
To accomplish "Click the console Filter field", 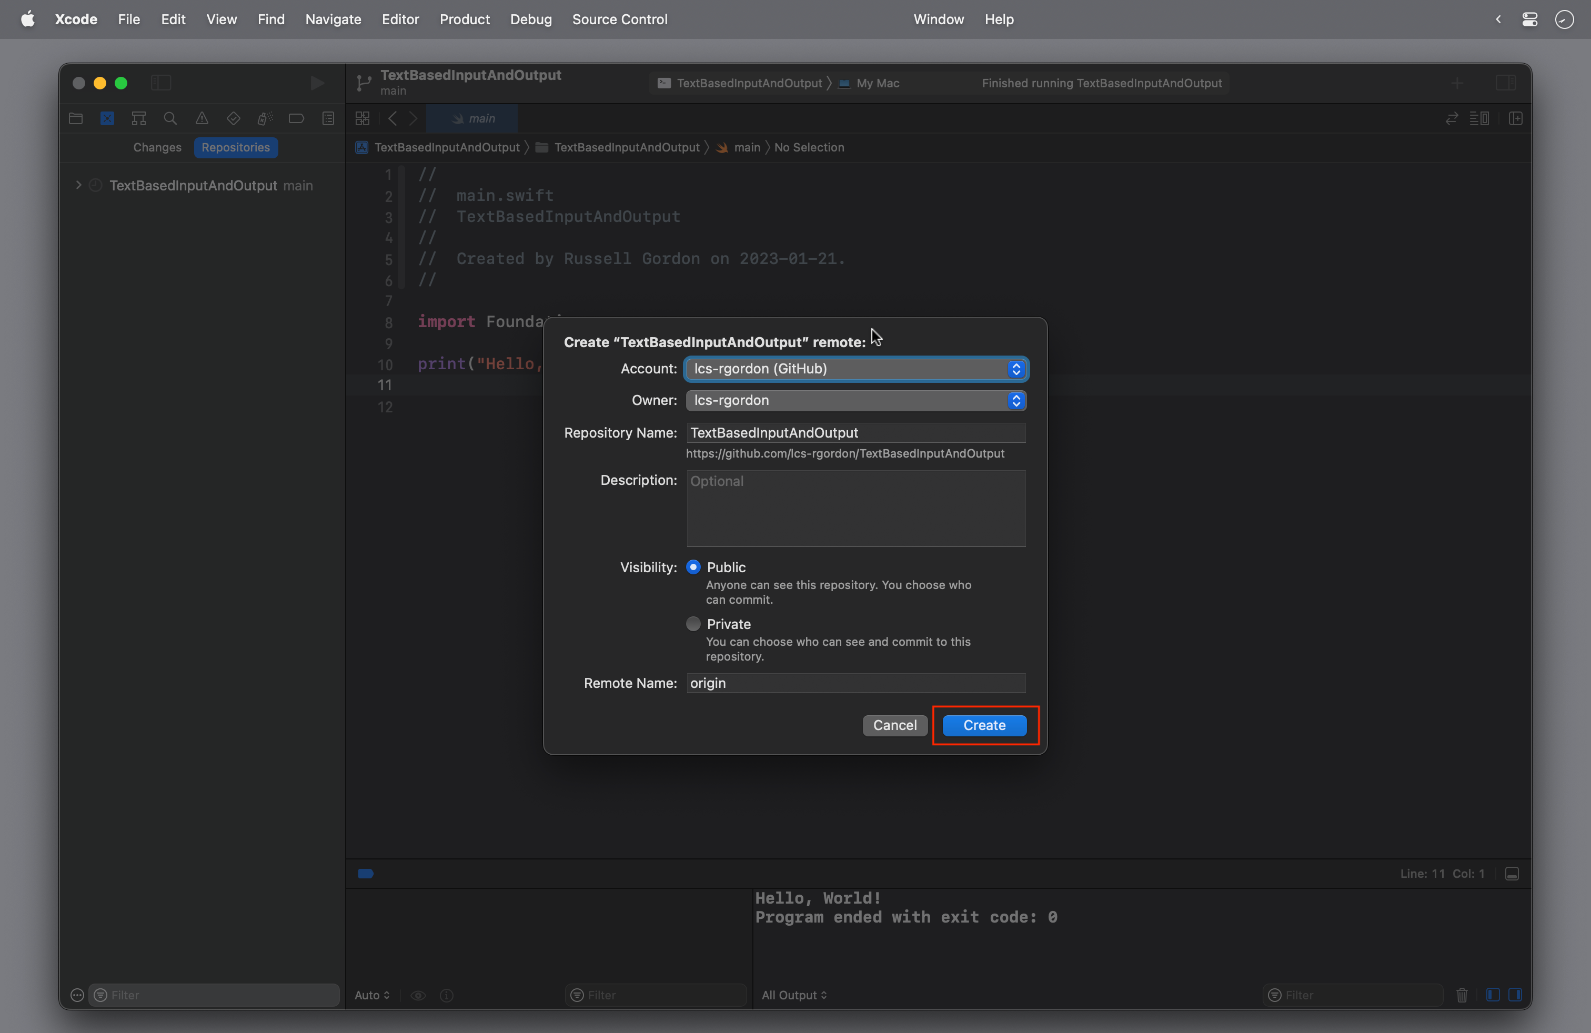I will coord(1353,996).
